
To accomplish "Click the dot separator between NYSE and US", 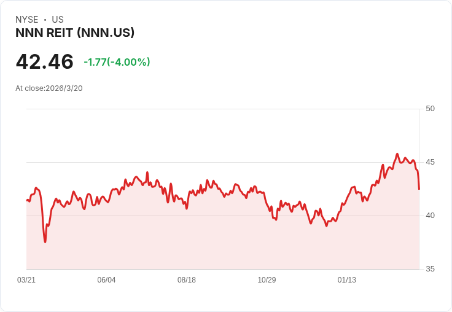I will (45, 20).
